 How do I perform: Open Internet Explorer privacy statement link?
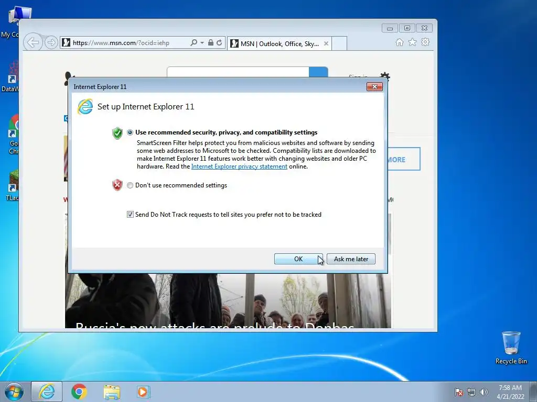point(239,166)
